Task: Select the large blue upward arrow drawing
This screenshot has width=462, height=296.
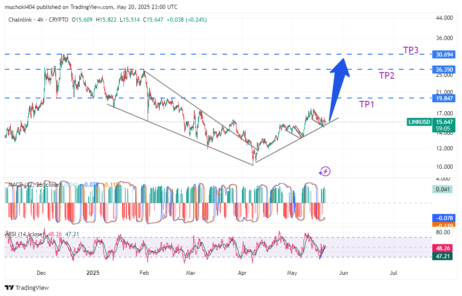Action: 340,80
